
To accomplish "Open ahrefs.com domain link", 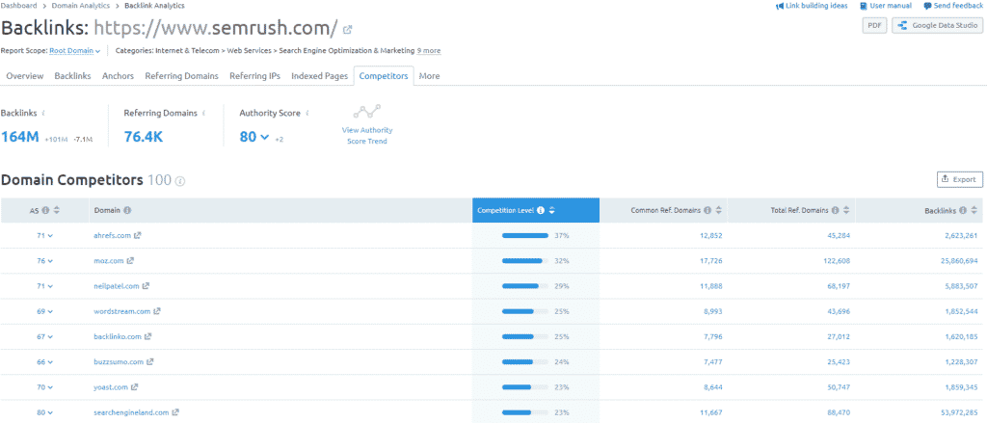I will pos(112,235).
